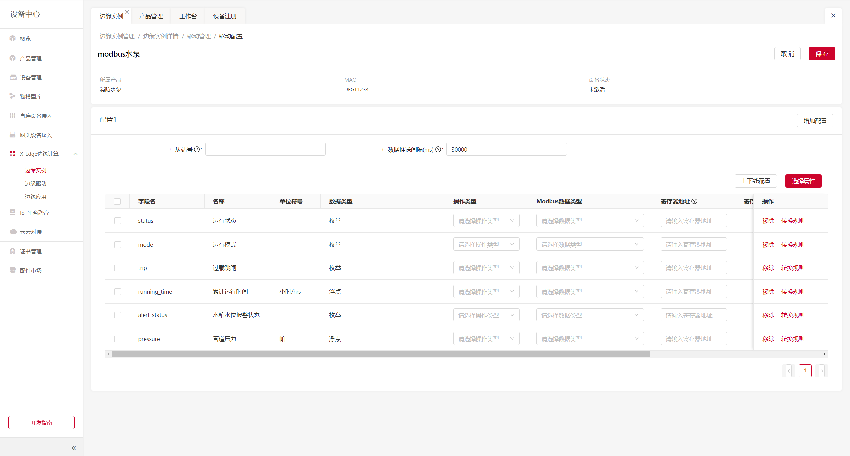
Task: Collapse the X-Edge边缘计算 menu group
Action: [75, 154]
